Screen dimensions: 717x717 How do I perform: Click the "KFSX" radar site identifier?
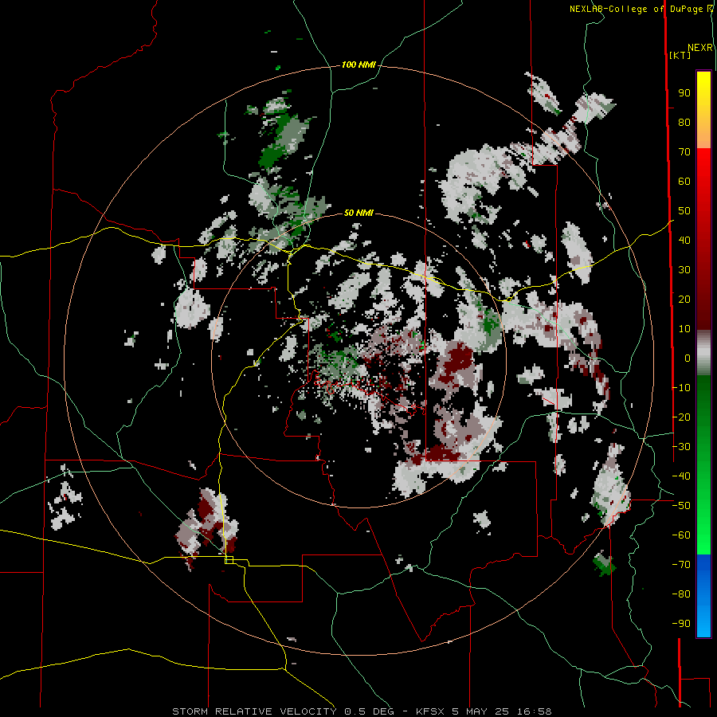click(431, 711)
